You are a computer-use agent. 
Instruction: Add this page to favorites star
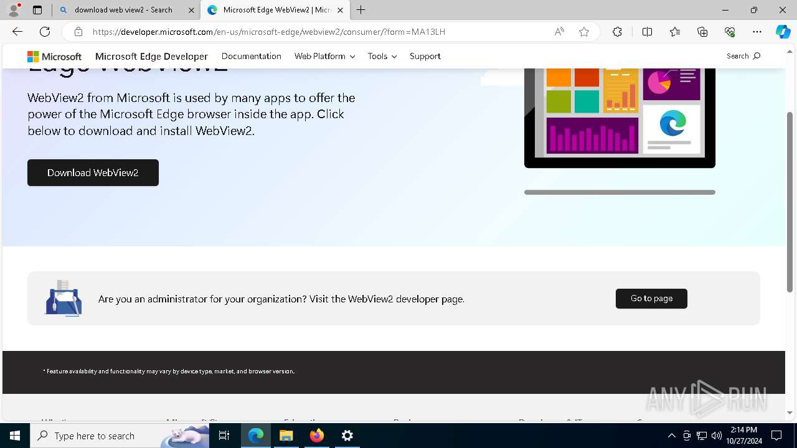[x=584, y=32]
